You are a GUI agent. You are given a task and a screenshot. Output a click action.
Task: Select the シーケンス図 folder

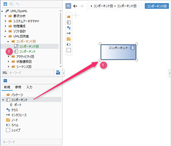[24, 67]
